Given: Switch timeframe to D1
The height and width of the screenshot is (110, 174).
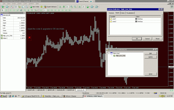Looking at the screenshot, I should coord(62,10).
